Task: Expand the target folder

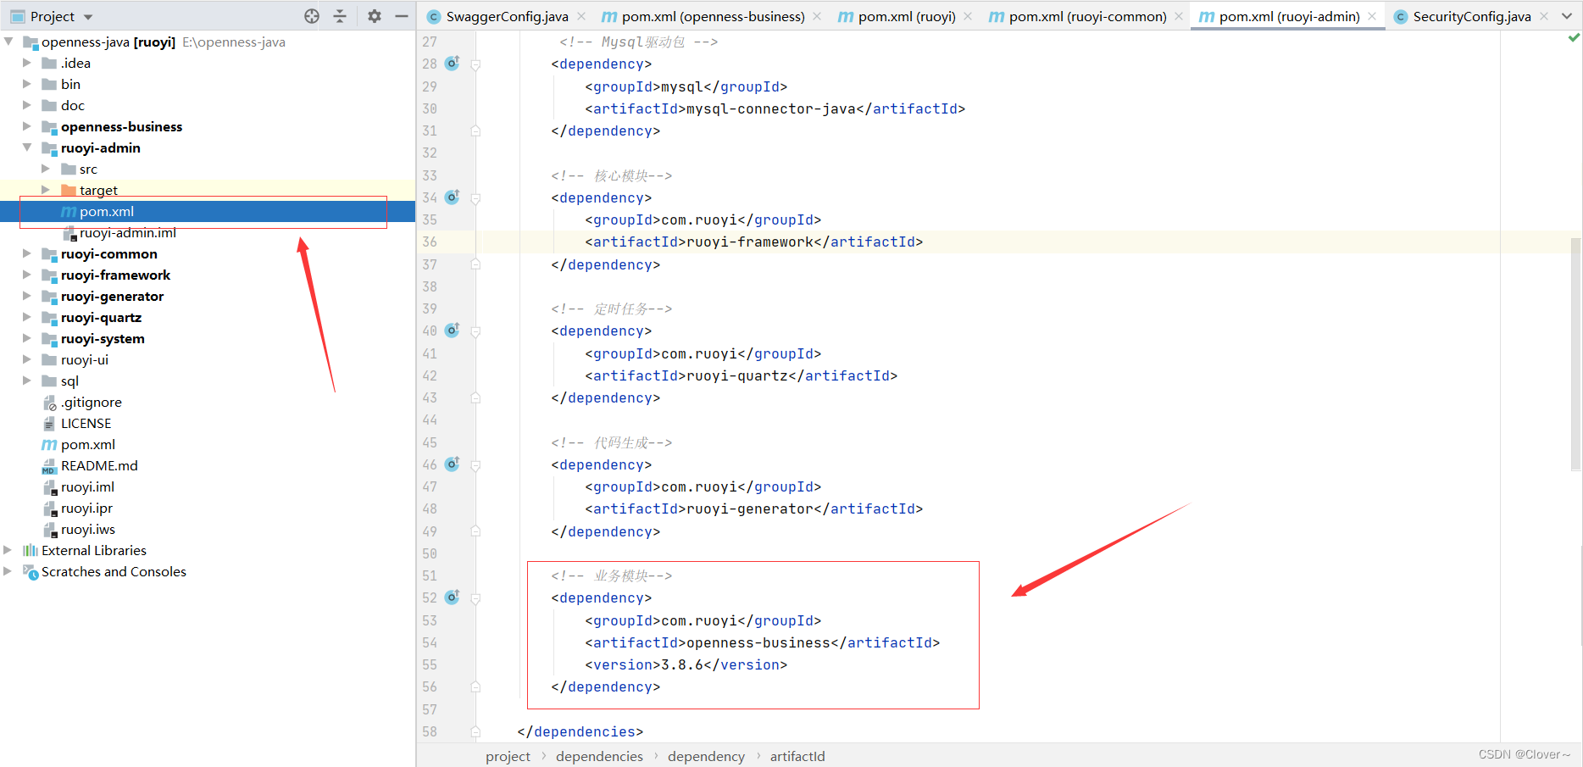Action: click(46, 190)
